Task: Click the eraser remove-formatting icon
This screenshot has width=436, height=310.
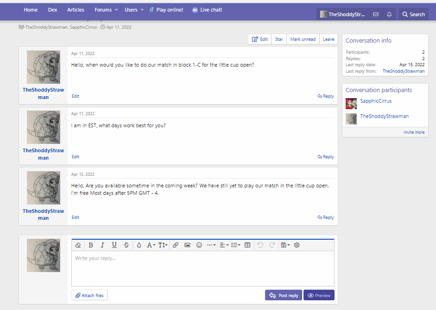Action: tap(78, 245)
